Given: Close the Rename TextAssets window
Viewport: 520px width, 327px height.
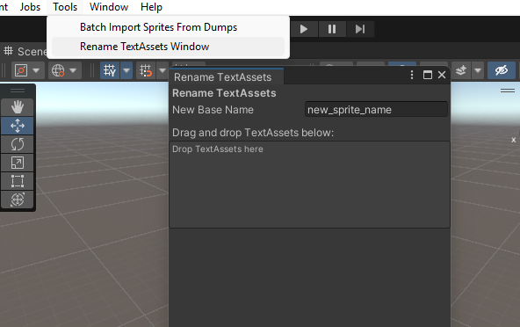Looking at the screenshot, I should 442,75.
